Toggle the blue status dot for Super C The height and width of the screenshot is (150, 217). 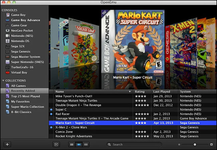[x=51, y=110]
